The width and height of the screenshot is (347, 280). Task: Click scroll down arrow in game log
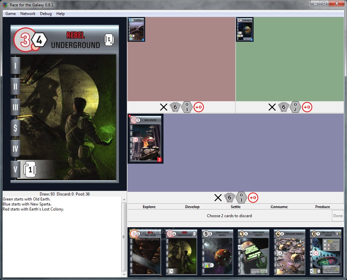[x=124, y=274]
